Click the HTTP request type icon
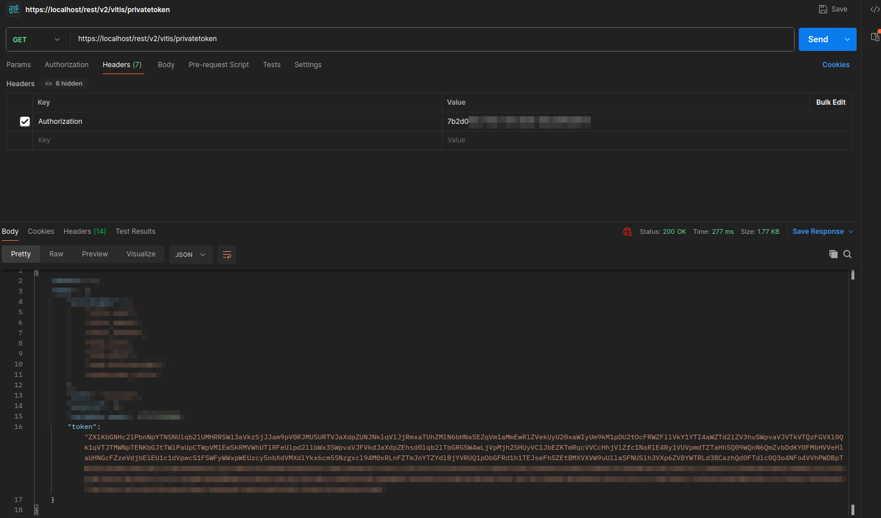 (13, 9)
